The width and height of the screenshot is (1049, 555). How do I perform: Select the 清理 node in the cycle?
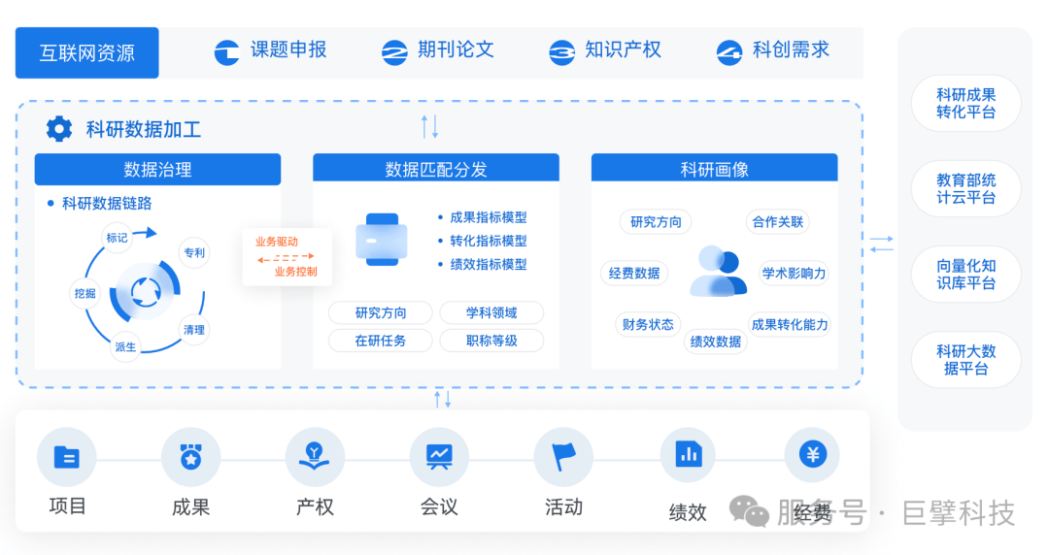coord(194,330)
